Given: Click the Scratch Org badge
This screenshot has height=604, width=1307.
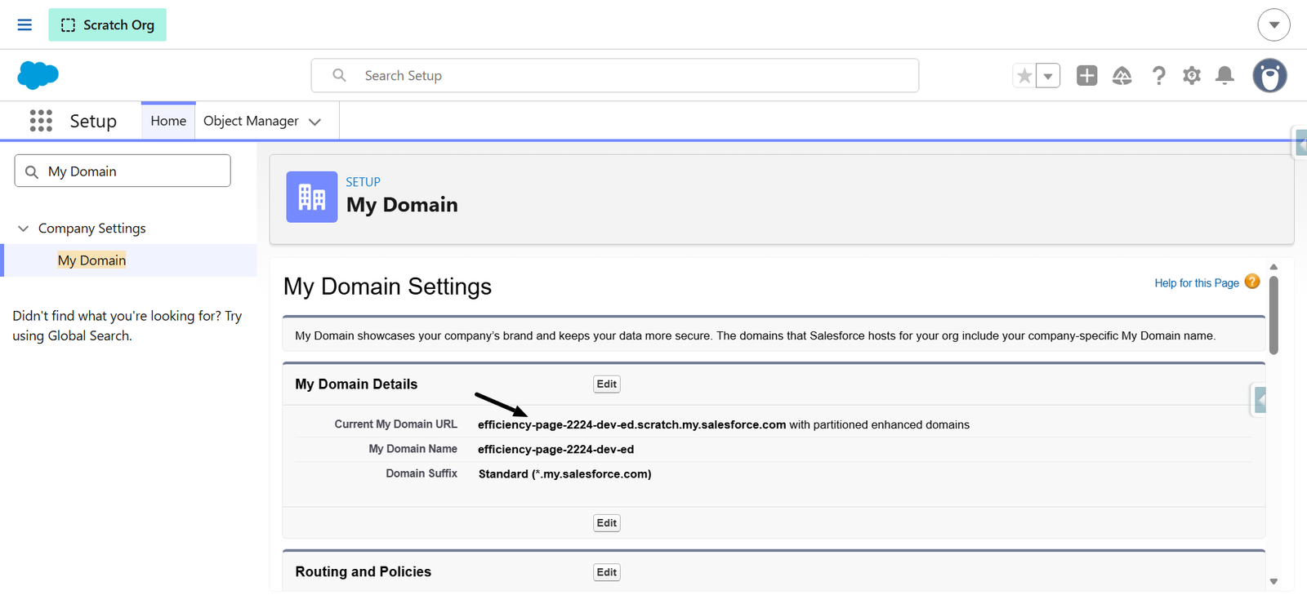Looking at the screenshot, I should (107, 24).
